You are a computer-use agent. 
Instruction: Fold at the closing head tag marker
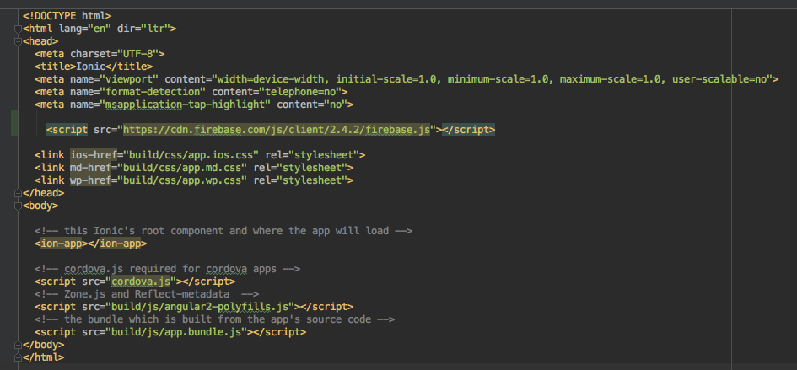point(19,193)
